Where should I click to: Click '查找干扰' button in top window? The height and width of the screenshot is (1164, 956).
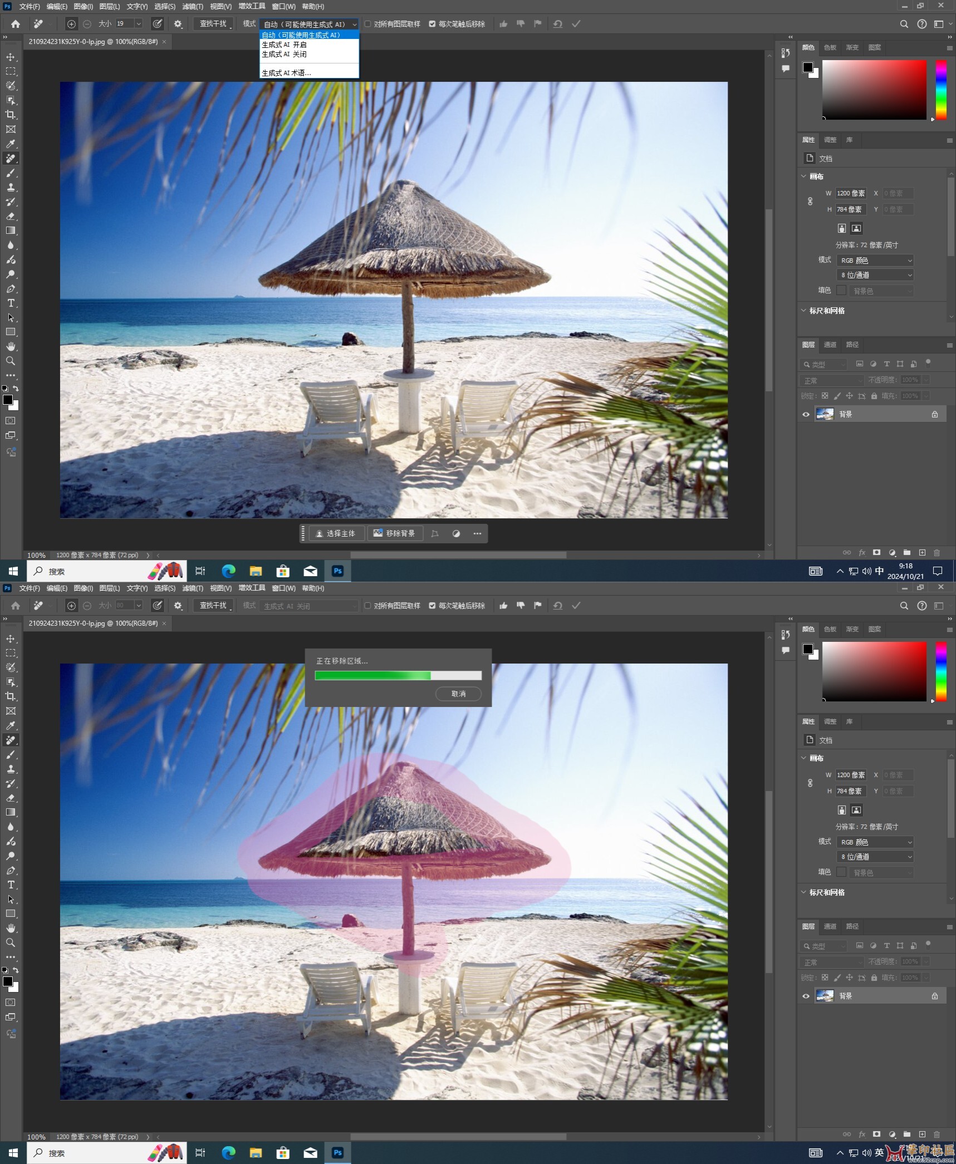213,24
